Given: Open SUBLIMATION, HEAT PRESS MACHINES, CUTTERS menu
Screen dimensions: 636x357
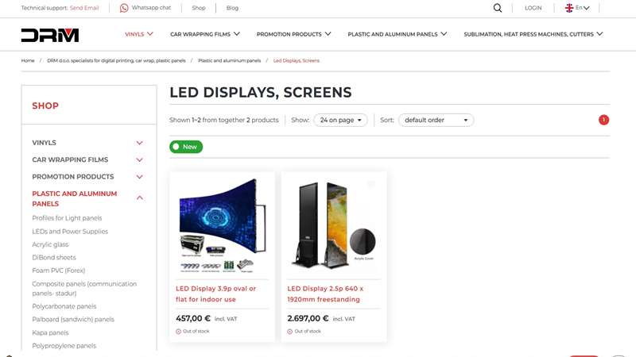Looking at the screenshot, I should (533, 34).
